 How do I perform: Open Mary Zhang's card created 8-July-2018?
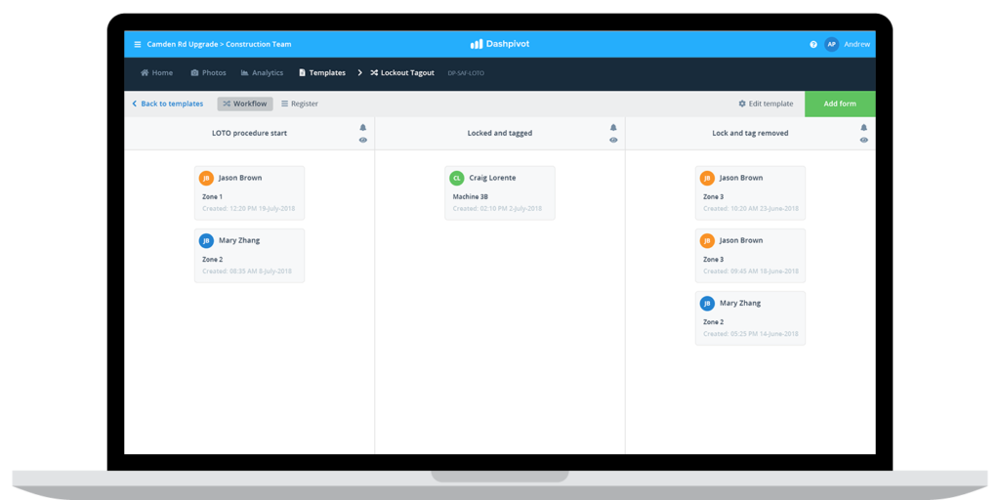click(x=249, y=256)
